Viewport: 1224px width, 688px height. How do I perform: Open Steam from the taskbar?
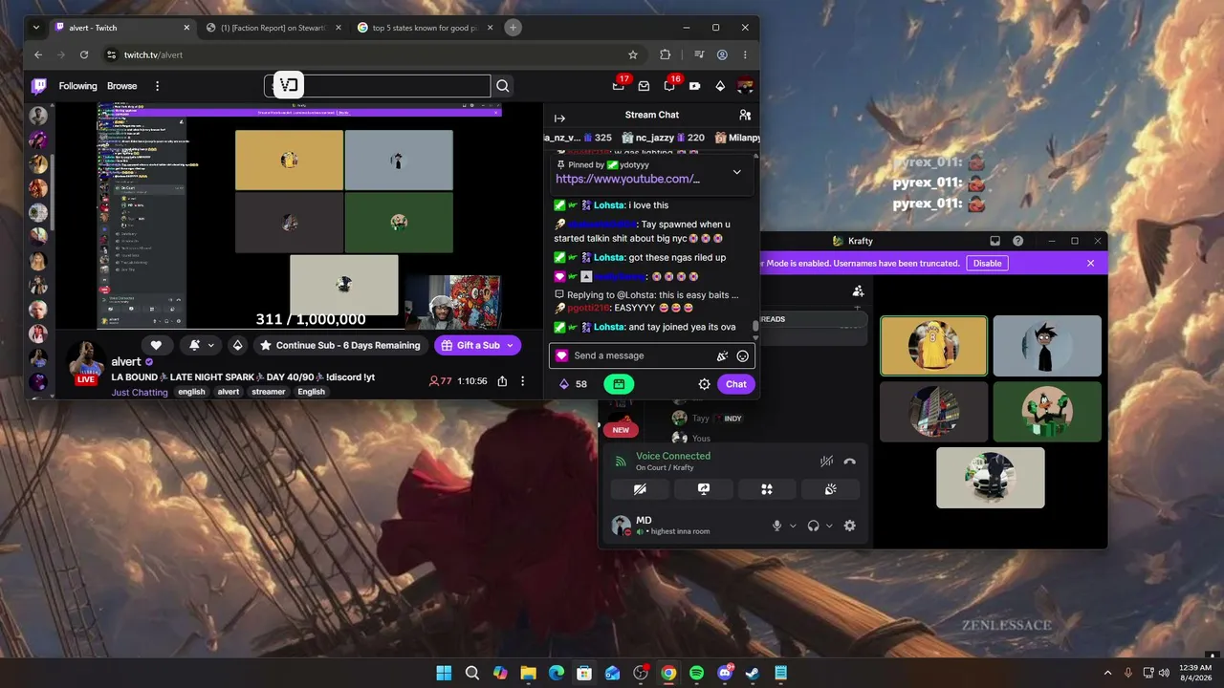(x=753, y=673)
